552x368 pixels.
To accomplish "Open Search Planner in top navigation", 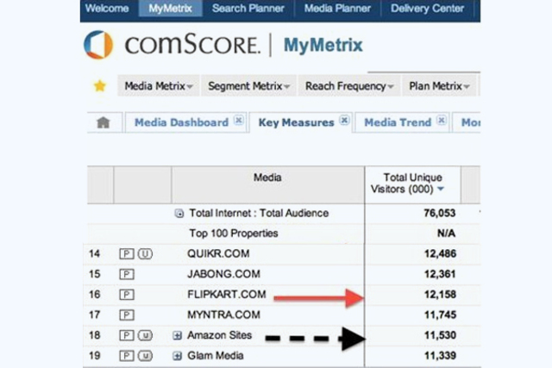I will tap(248, 8).
